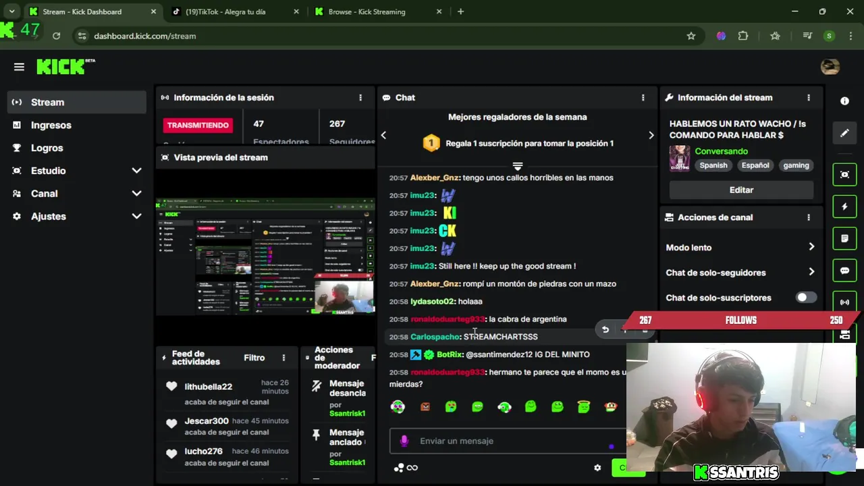Go to Ingresos in the sidebar

click(x=77, y=125)
